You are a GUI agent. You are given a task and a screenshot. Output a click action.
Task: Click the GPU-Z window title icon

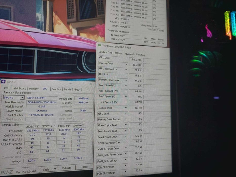99,45
